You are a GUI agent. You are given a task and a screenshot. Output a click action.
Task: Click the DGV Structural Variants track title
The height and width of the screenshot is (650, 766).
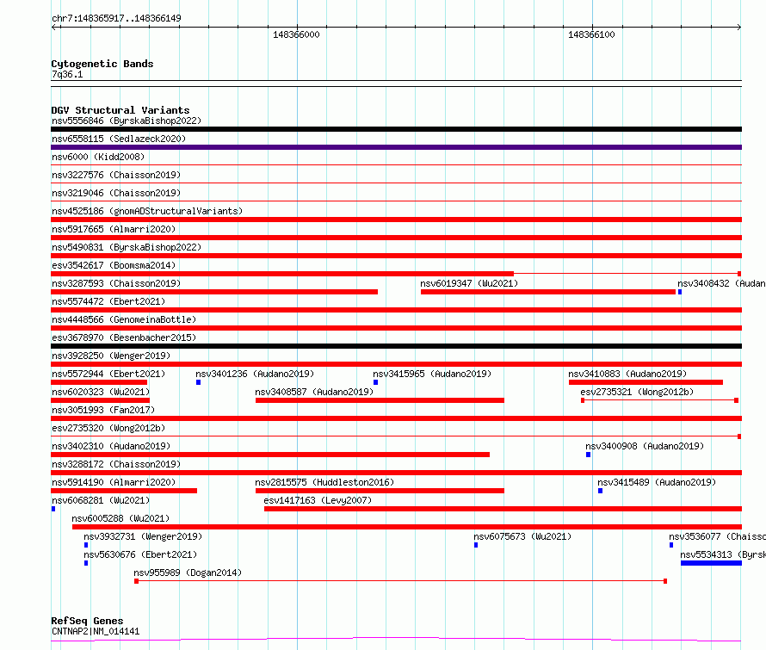pos(120,110)
